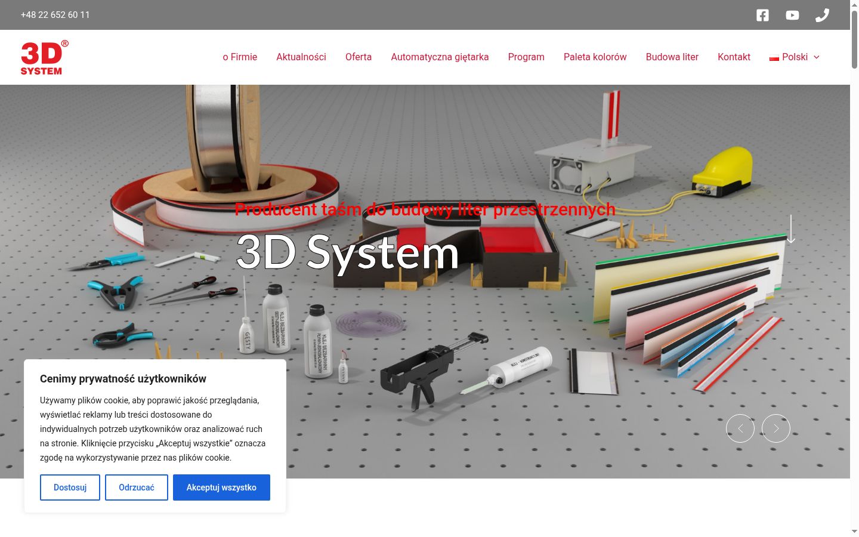Click Akceptuj wszystko cookie button
The image size is (859, 537).
pyautogui.click(x=221, y=487)
